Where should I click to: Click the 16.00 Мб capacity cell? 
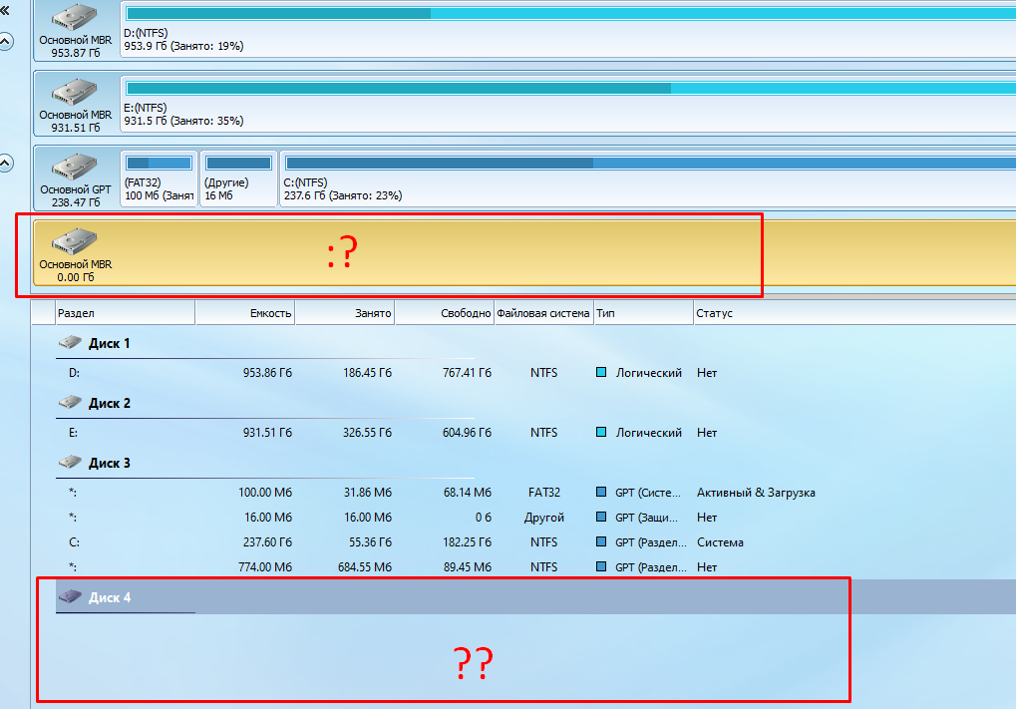(268, 518)
